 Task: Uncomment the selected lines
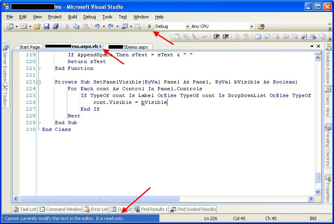click(x=246, y=37)
